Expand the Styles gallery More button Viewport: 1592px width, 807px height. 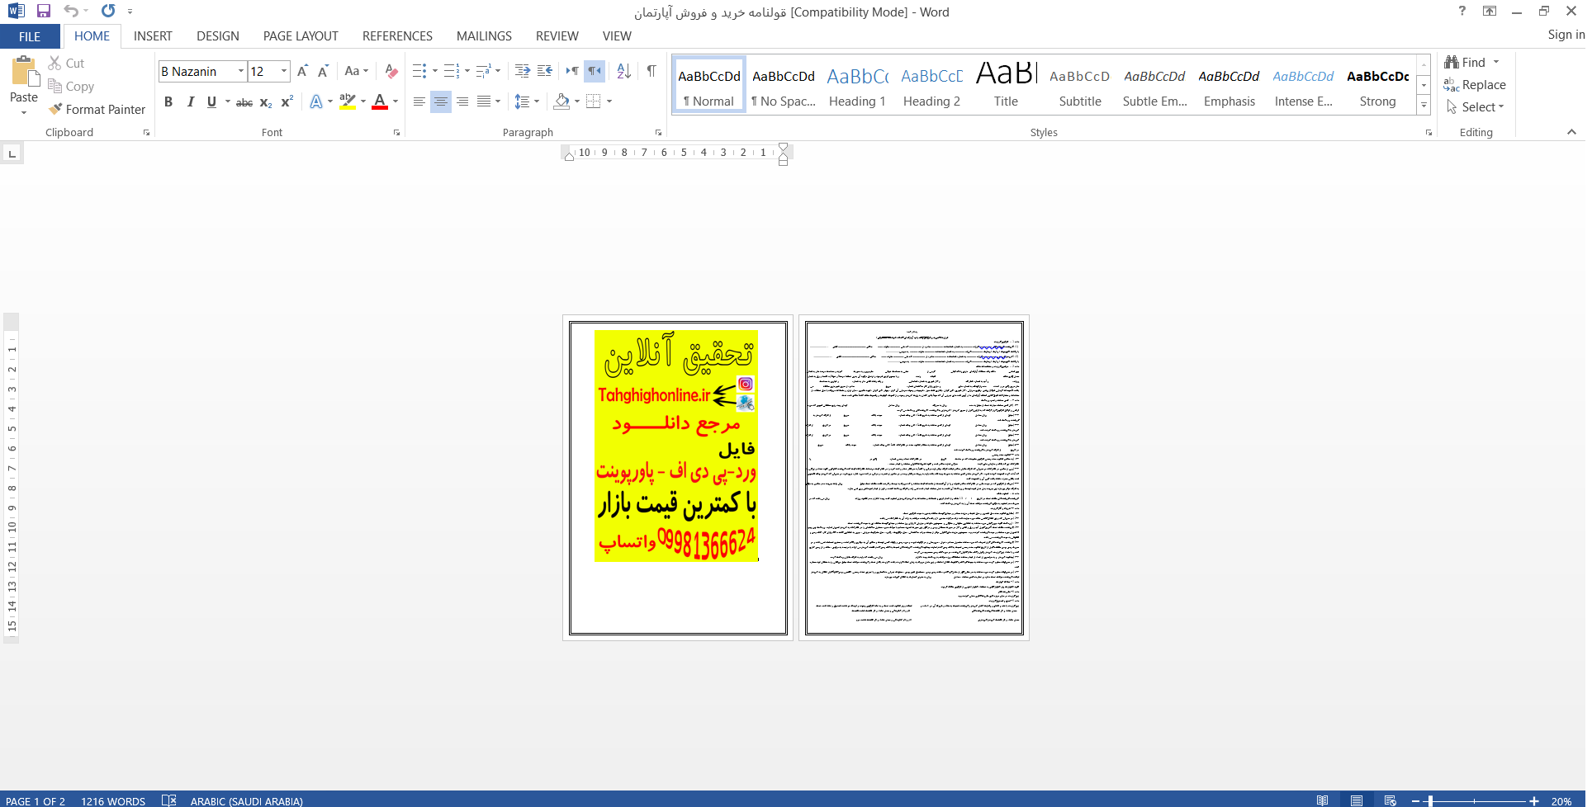[x=1424, y=105]
